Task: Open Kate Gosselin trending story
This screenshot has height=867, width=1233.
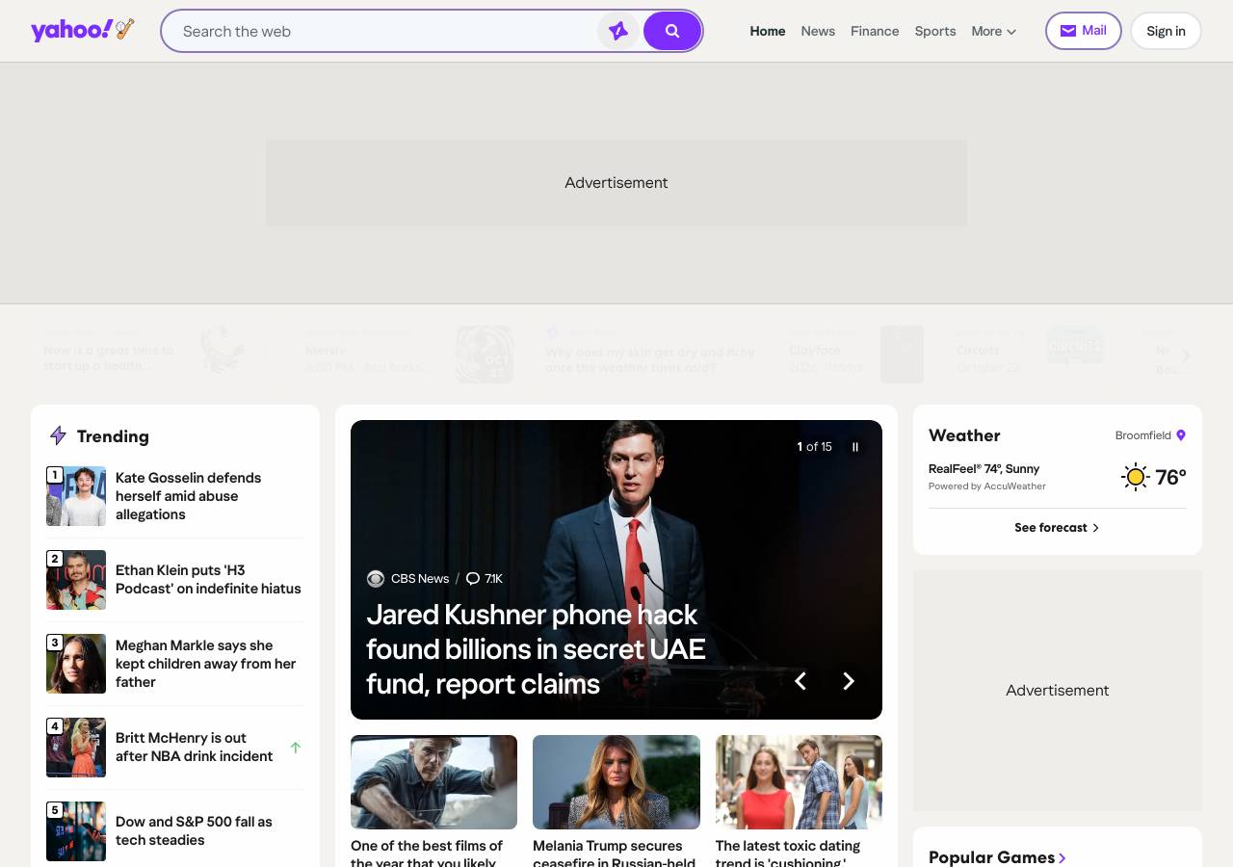Action: (188, 496)
